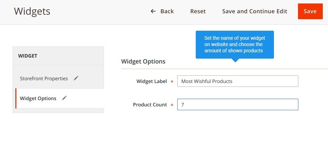The width and height of the screenshot is (328, 150).
Task: Reset the widget form
Action: 198,11
